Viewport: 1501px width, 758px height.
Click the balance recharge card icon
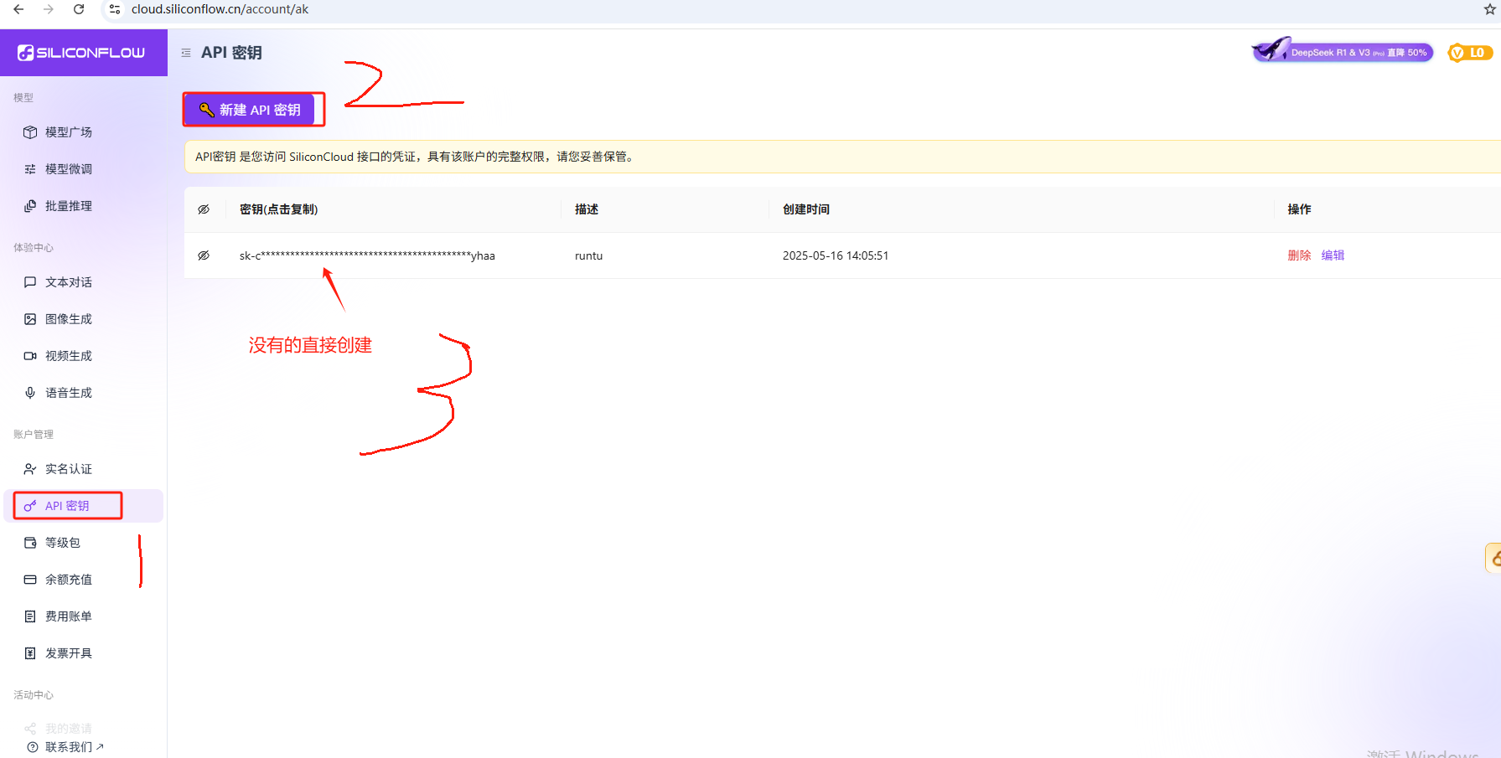click(30, 580)
